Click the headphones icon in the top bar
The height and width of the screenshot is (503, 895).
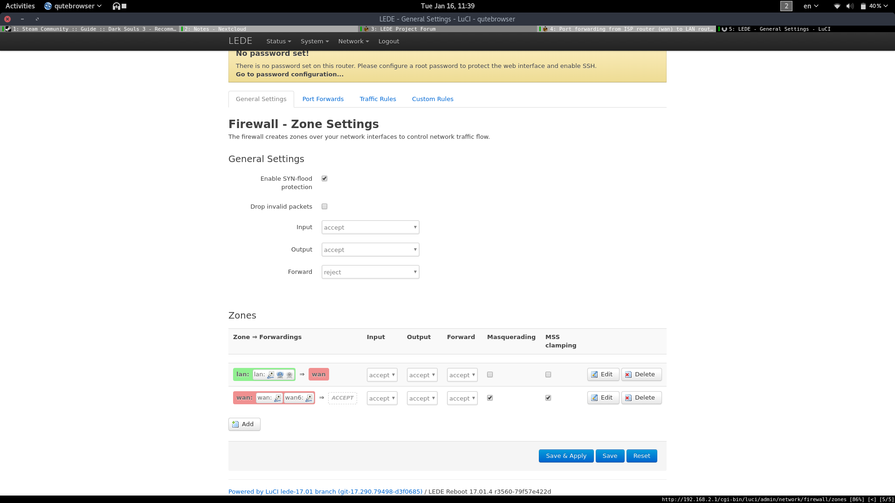[x=117, y=6]
